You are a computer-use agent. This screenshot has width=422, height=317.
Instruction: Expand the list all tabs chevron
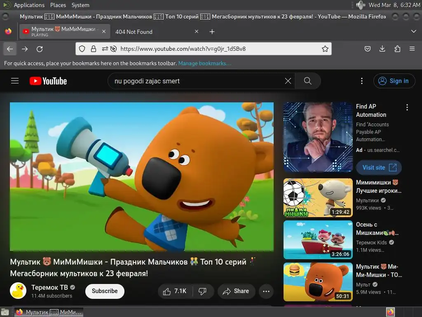pyautogui.click(x=414, y=31)
